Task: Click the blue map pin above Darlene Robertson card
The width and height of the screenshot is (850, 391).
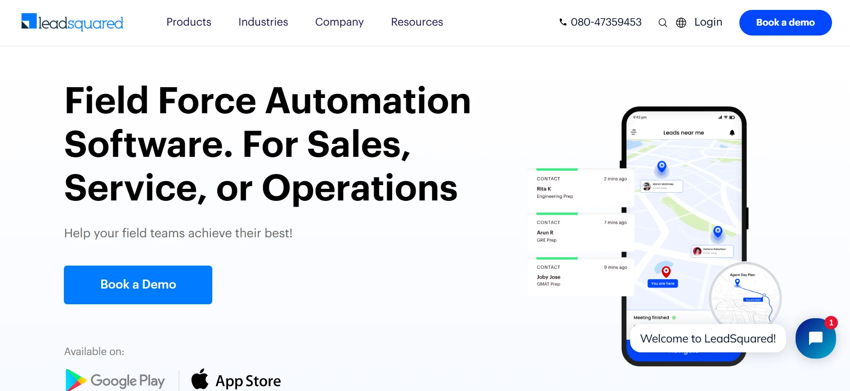Action: tap(718, 231)
